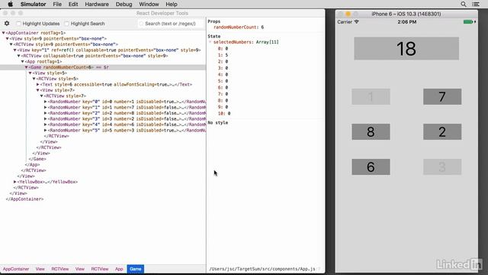The width and height of the screenshot is (488, 275).
Task: Open the Simulator menu
Action: [33, 4]
